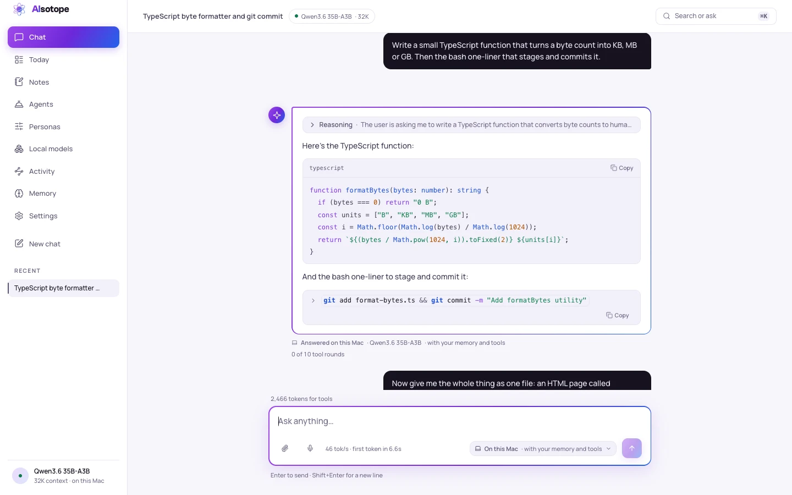792x495 pixels.
Task: Open Personas in sidebar
Action: pos(63,127)
